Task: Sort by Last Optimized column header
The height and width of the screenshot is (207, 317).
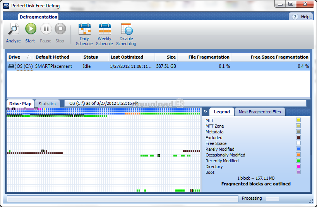Action: pyautogui.click(x=132, y=57)
